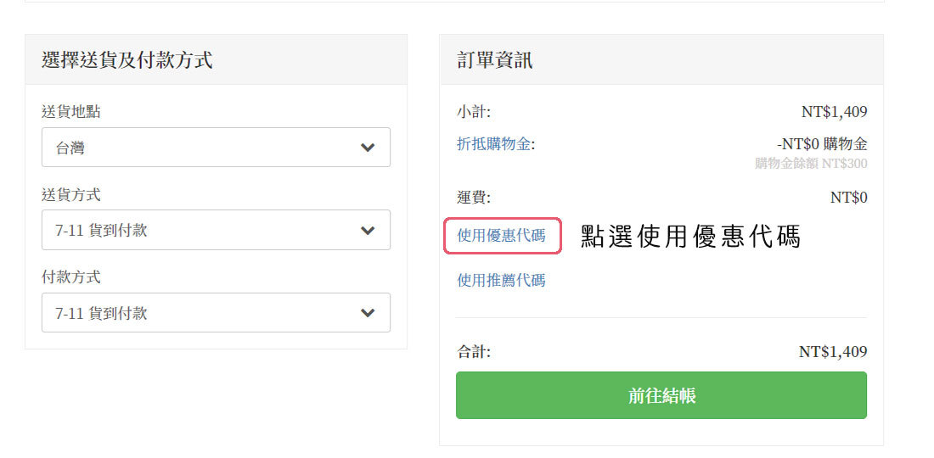934x458 pixels.
Task: Click the 購物金餘額 NT$300 text
Action: coord(811,163)
